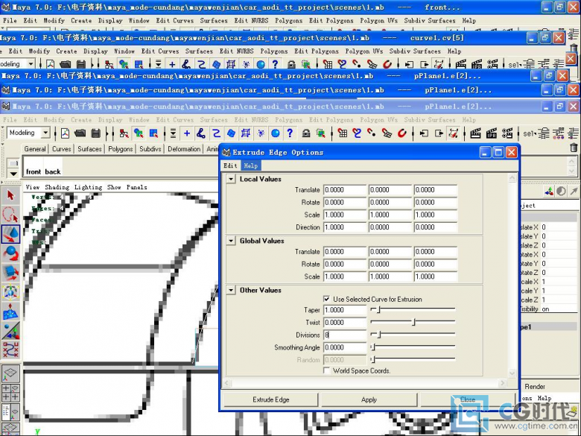Switch to four view layout
This screenshot has width=581, height=436.
pos(10,393)
